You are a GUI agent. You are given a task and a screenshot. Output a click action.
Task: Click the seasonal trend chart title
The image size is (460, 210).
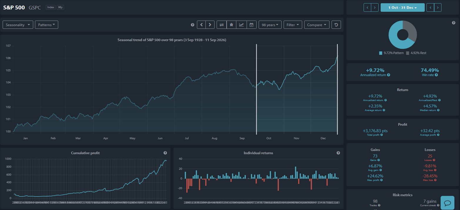[172, 40]
